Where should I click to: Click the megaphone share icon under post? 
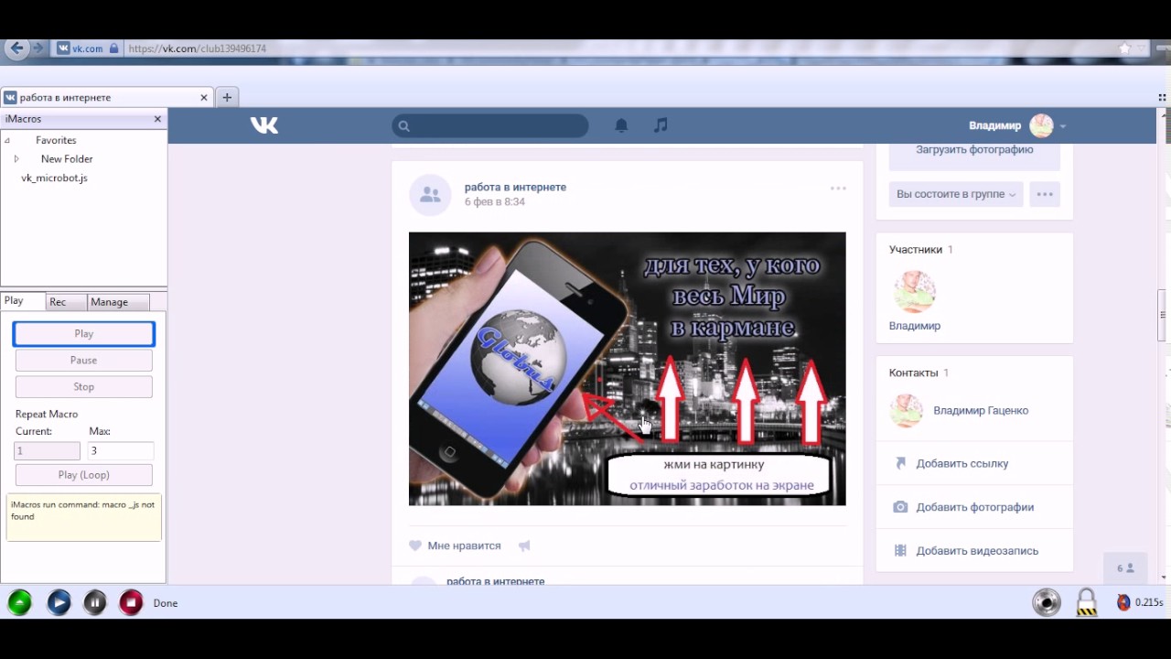click(524, 546)
